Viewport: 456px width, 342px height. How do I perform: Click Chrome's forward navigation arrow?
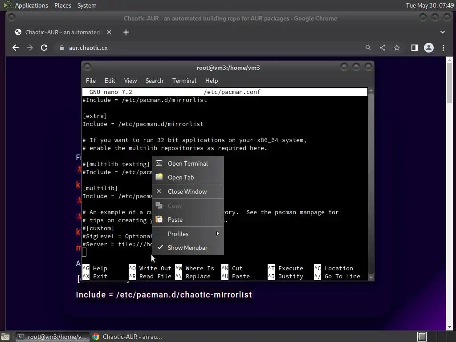(x=30, y=48)
